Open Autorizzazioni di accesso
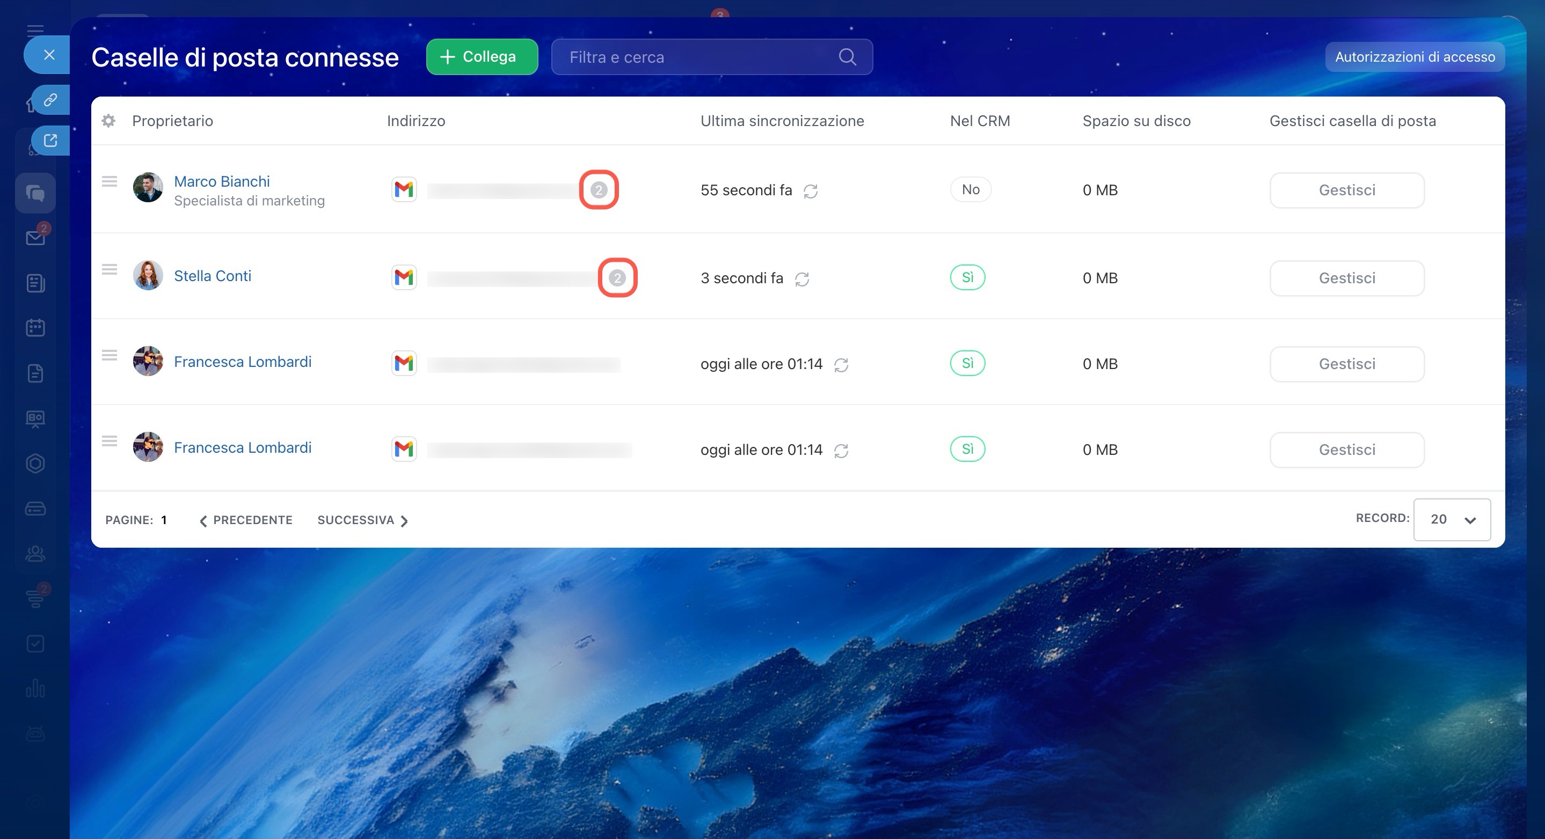The height and width of the screenshot is (839, 1545). pyautogui.click(x=1414, y=57)
